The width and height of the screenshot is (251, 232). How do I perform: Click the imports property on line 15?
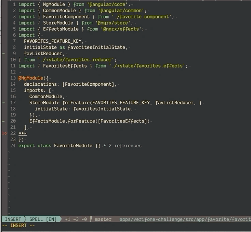[x=34, y=90]
